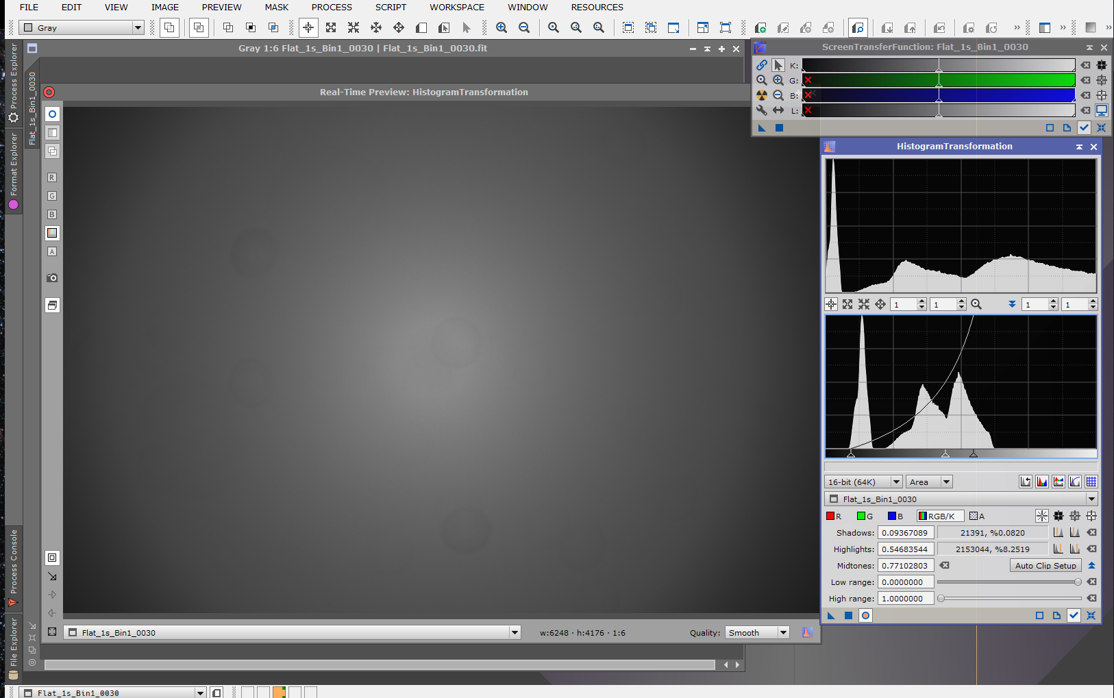Open the Area plot style dropdown

[929, 482]
